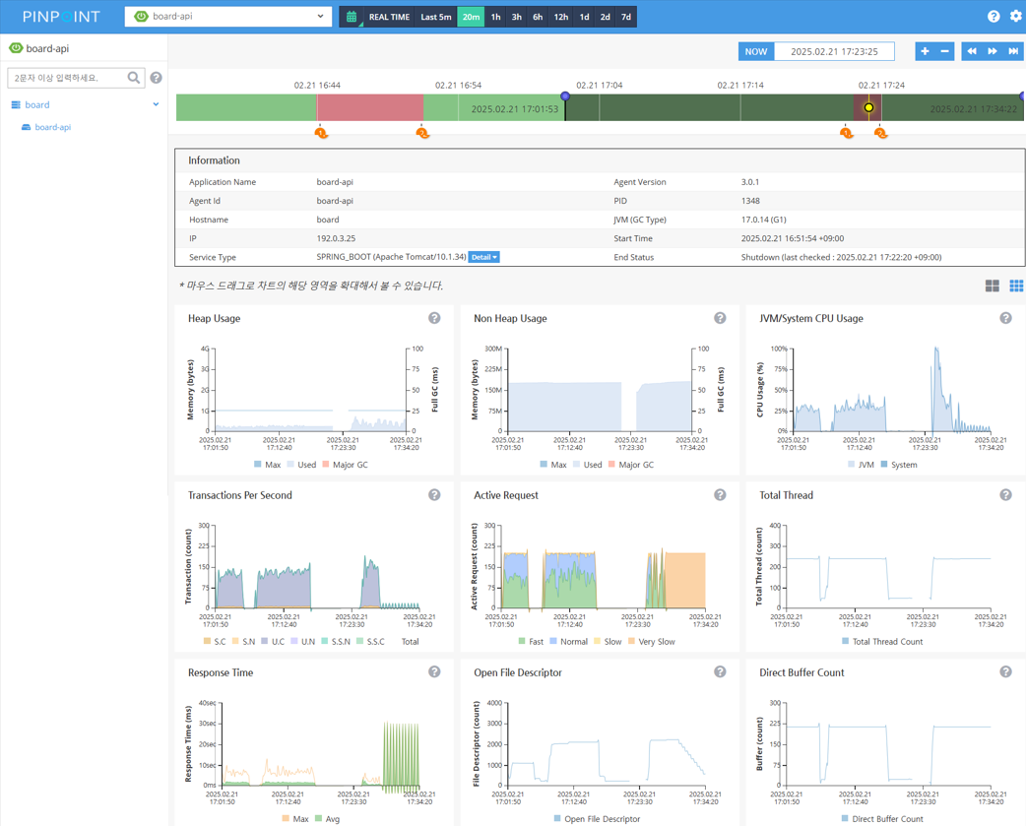
Task: Toggle Major GC legend in Heap Usage
Action: (x=345, y=465)
